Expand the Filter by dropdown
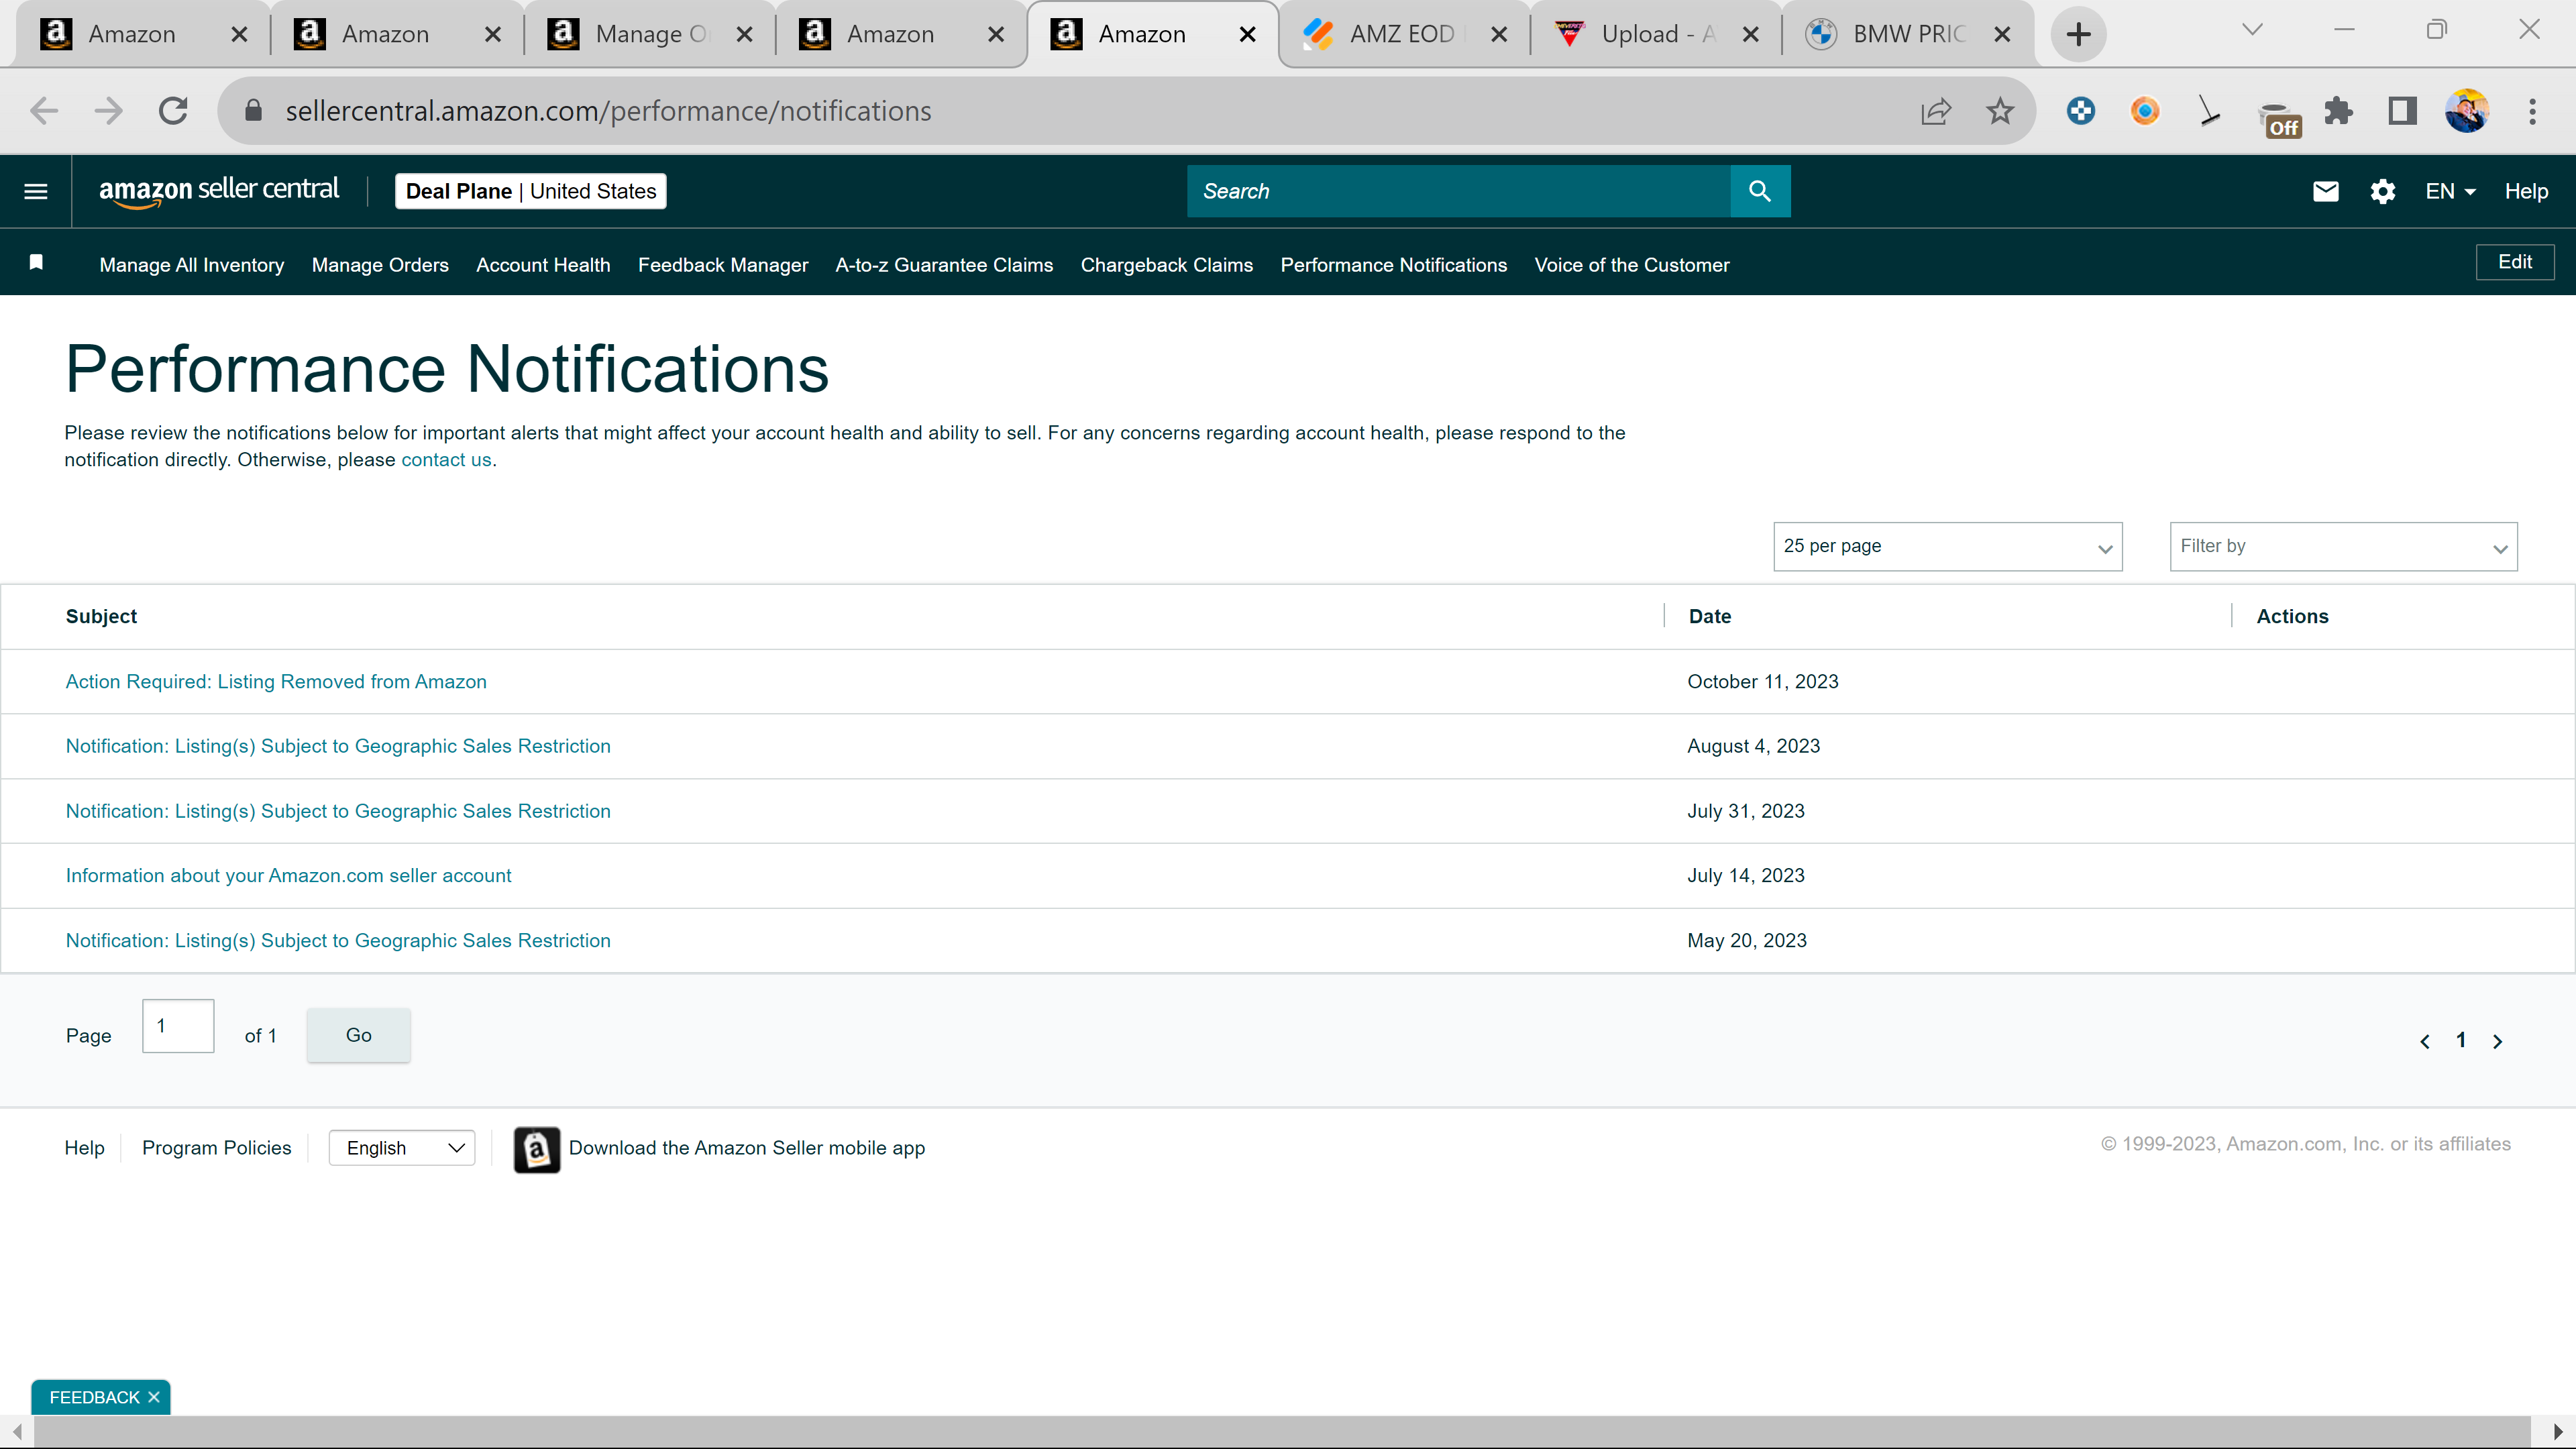Screen dimensions: 2576x1449 pyautogui.click(x=2343, y=546)
